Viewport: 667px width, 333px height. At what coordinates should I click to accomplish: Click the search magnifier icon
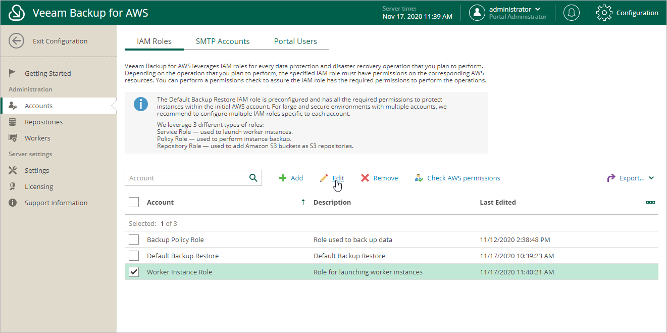253,178
